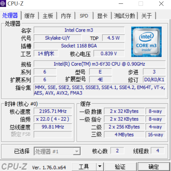Click the CPU-Z app icon in title bar
171x171 pixels.
[3, 3]
